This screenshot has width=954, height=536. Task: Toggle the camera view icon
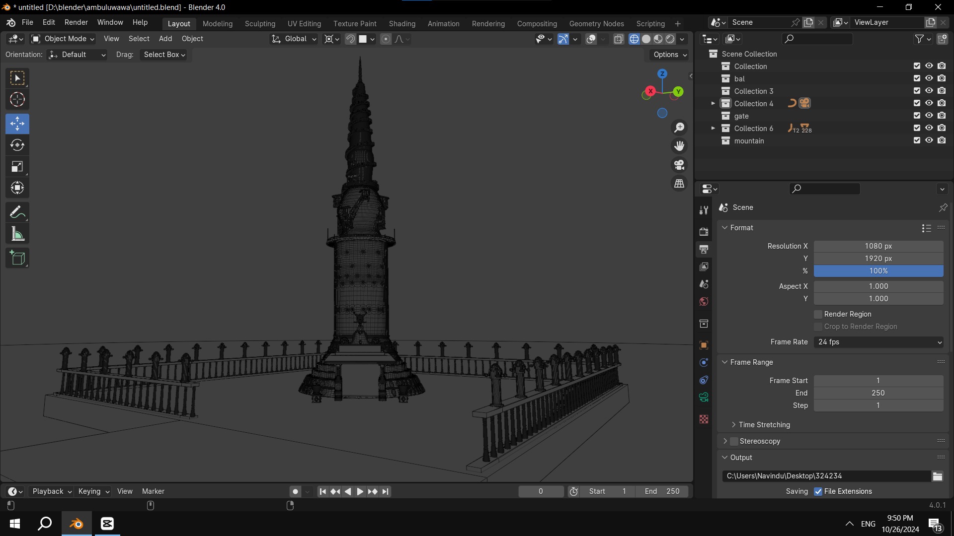tap(679, 165)
